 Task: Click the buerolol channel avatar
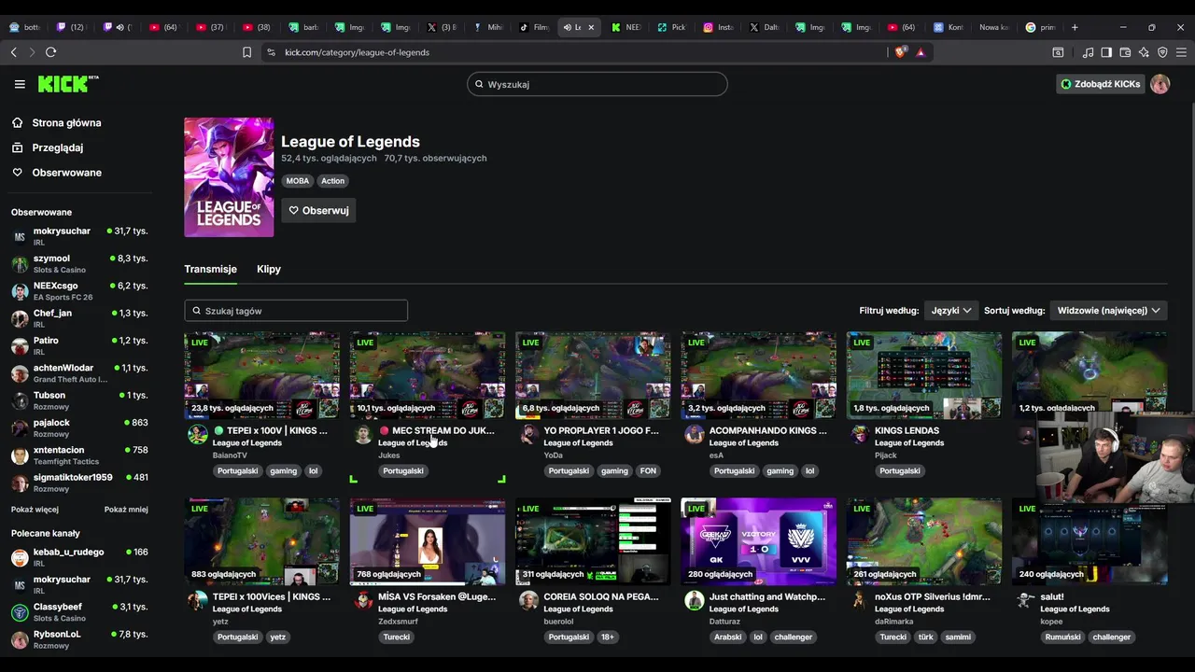[x=528, y=600]
